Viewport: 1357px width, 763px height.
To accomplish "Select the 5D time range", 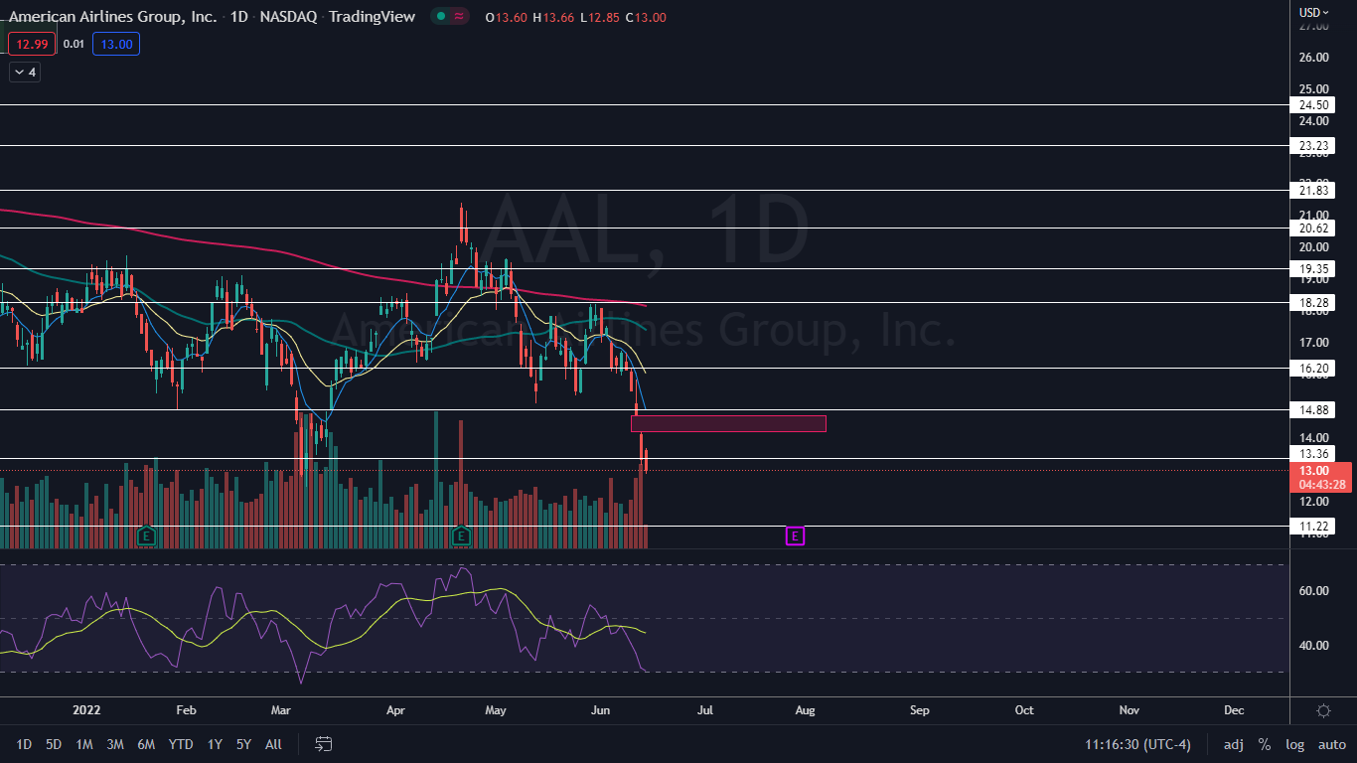I will [x=54, y=744].
